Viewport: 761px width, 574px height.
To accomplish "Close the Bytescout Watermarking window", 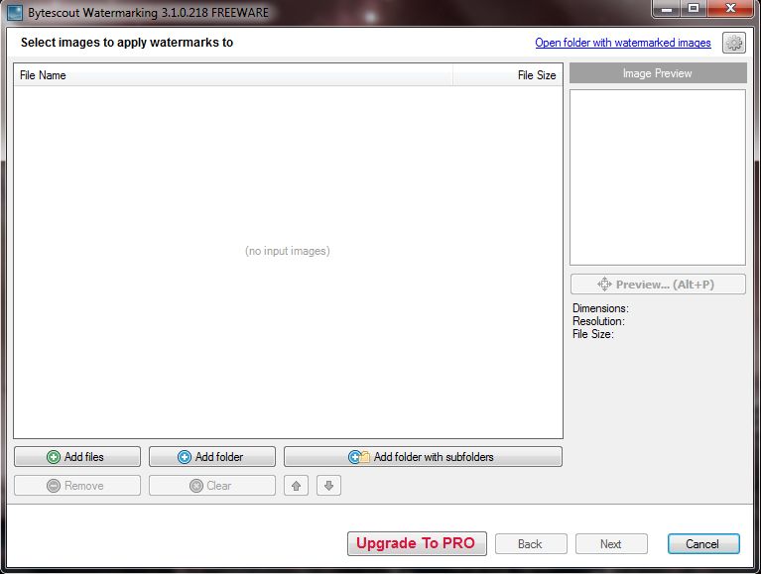I will (x=731, y=9).
